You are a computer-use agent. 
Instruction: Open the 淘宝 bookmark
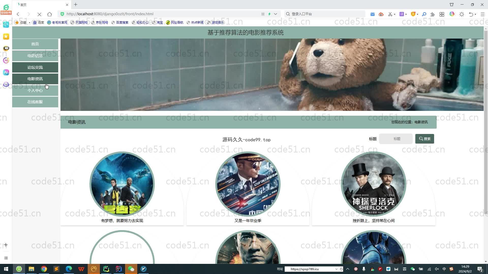pos(157,23)
